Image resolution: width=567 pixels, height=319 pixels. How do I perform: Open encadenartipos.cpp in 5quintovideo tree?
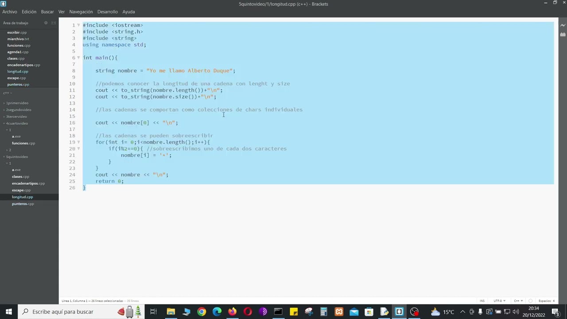tap(28, 183)
